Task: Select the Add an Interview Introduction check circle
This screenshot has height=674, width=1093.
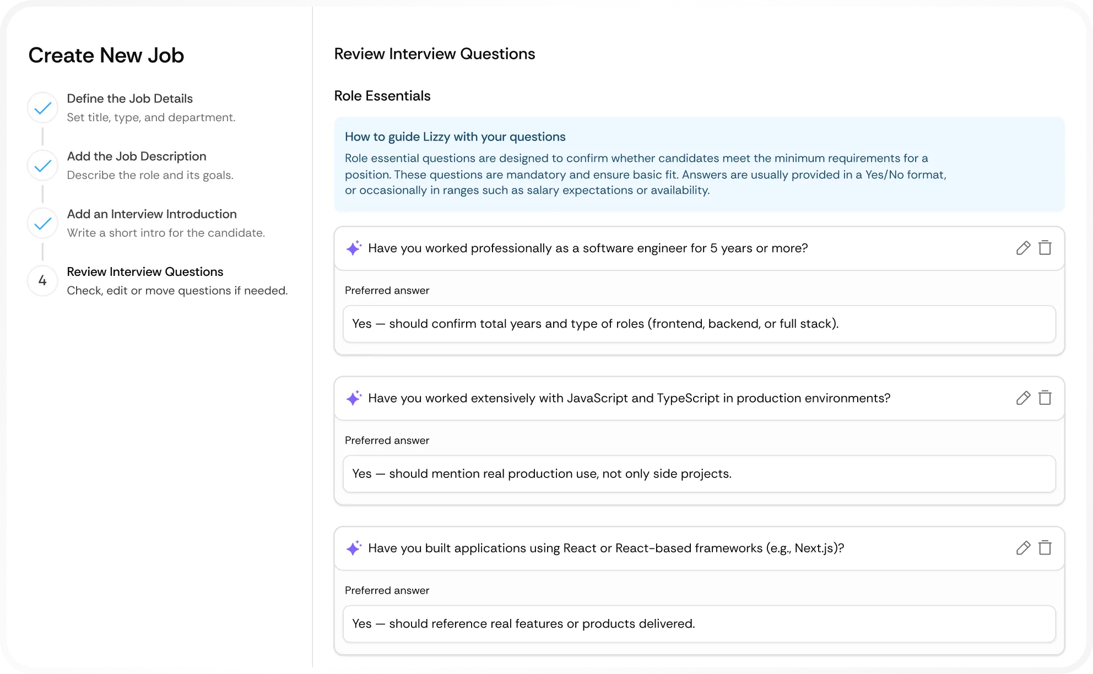Action: (x=42, y=223)
